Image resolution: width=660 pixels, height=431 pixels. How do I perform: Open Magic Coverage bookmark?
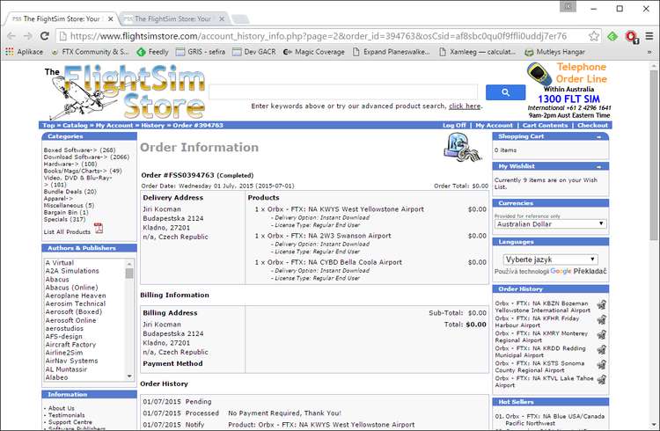pos(314,52)
